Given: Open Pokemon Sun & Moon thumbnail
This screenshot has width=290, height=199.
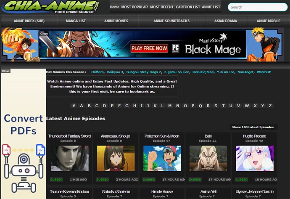Looking at the screenshot, I should pyautogui.click(x=162, y=158).
